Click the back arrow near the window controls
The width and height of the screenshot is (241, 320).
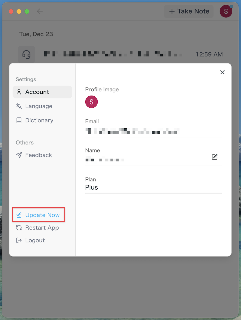(40, 11)
